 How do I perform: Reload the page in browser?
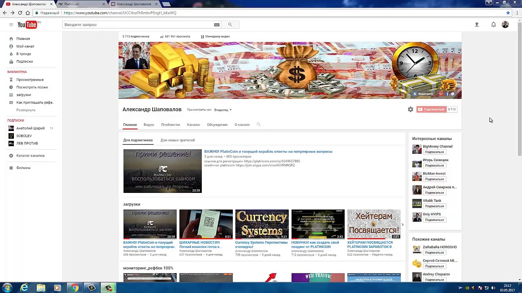click(20, 13)
